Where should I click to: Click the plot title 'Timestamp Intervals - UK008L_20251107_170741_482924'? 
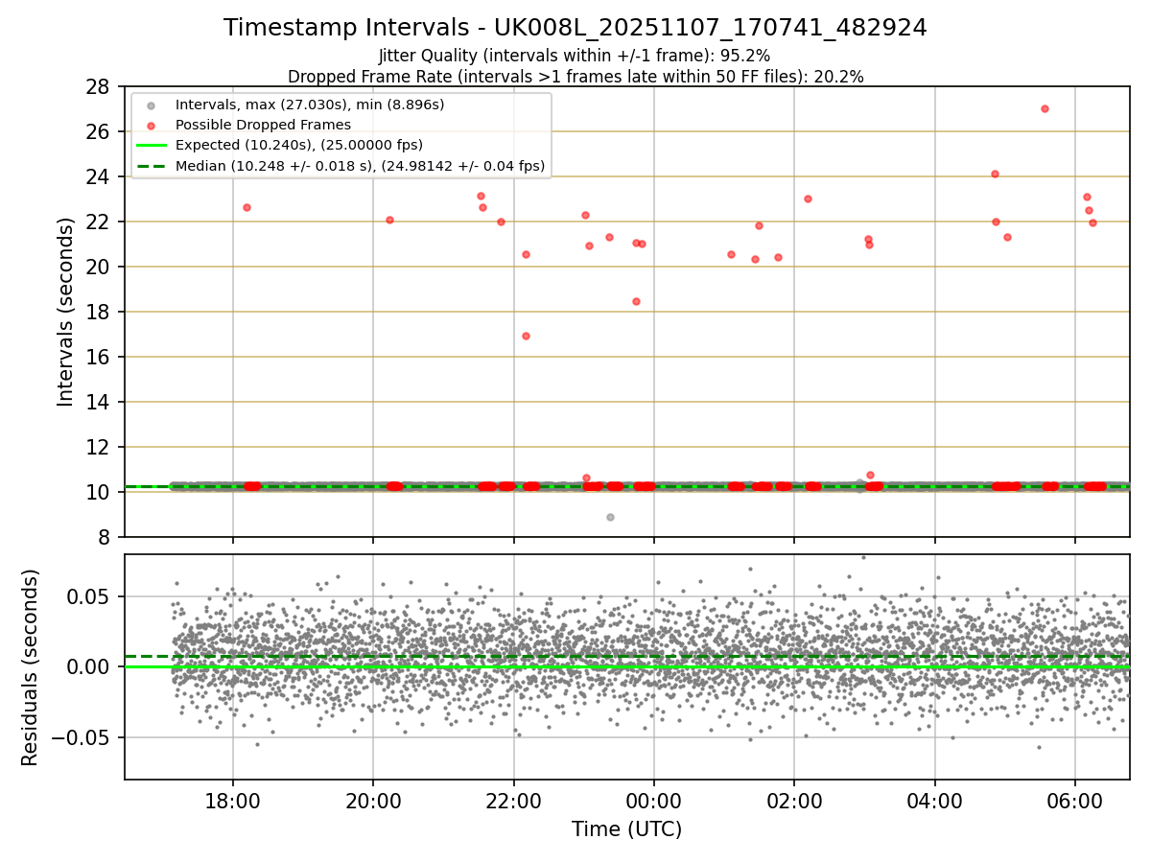click(575, 28)
